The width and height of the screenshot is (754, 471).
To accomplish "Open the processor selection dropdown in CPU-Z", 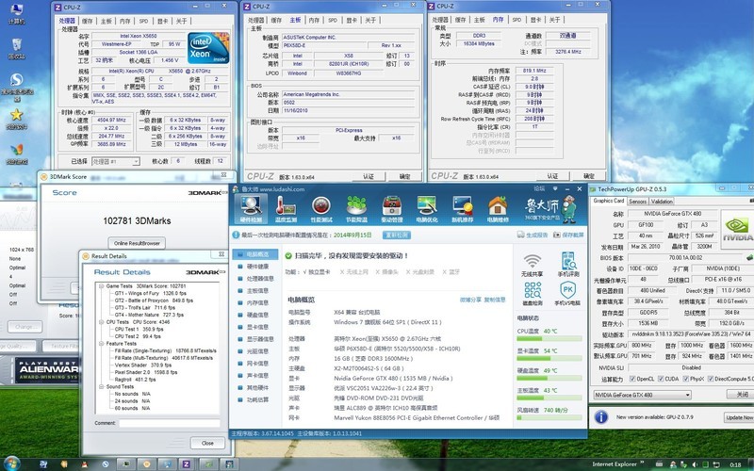I will click(x=115, y=161).
